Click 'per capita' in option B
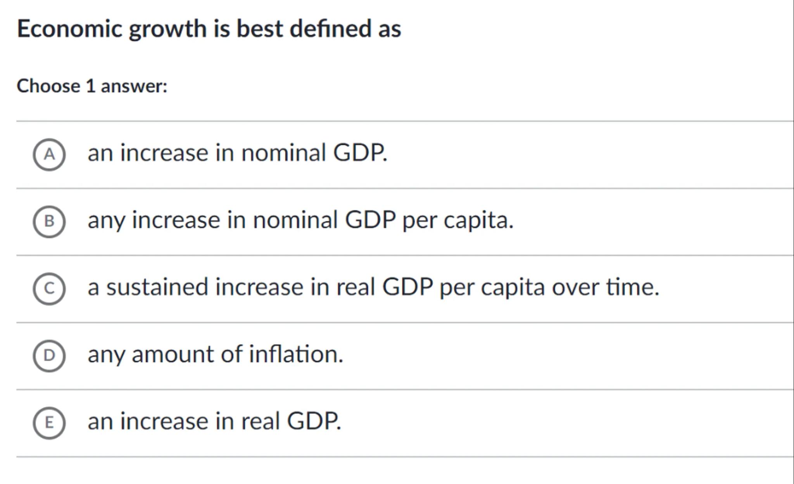 [457, 220]
